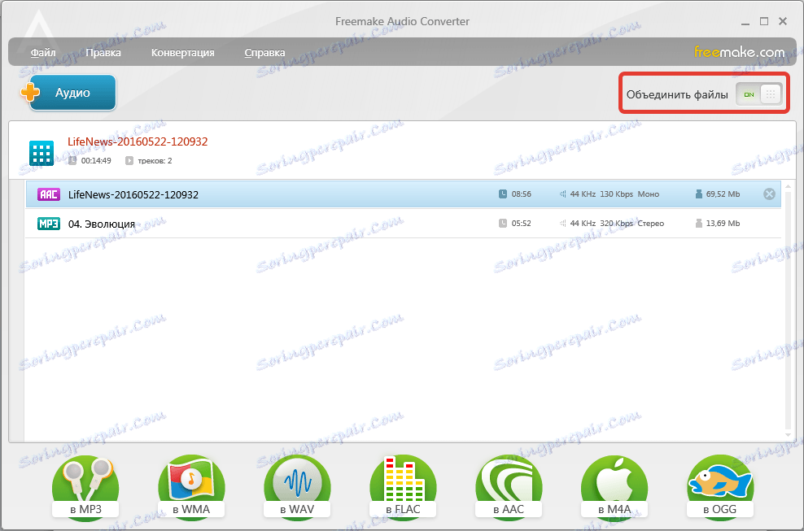Open the 'Файл' menu
The width and height of the screenshot is (804, 531).
(42, 52)
